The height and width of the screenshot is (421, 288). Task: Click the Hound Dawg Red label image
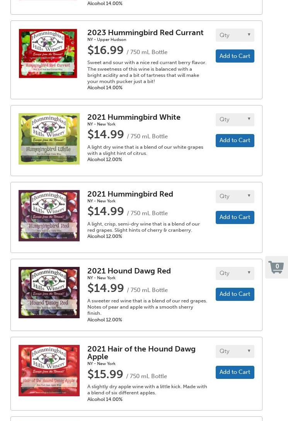[x=49, y=292]
